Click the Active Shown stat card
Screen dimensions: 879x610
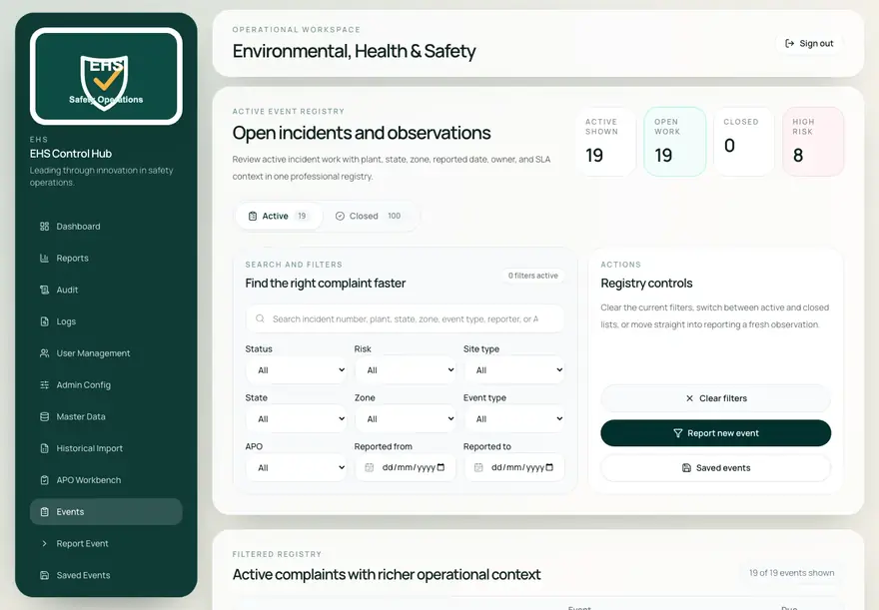pyautogui.click(x=606, y=142)
